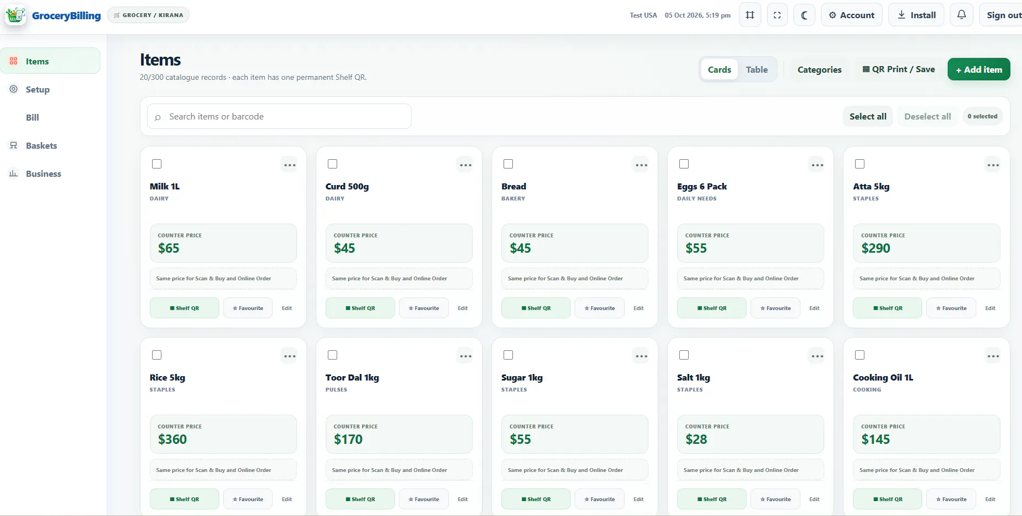Click Shelf QR for Toor Dal 1kg
The width and height of the screenshot is (1022, 516).
[360, 499]
